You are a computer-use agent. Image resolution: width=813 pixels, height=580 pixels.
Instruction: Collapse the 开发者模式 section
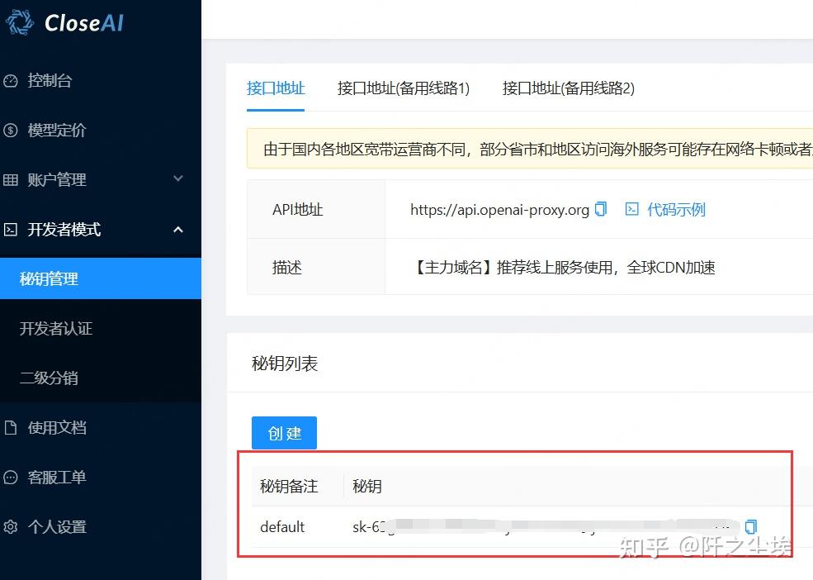tap(178, 229)
